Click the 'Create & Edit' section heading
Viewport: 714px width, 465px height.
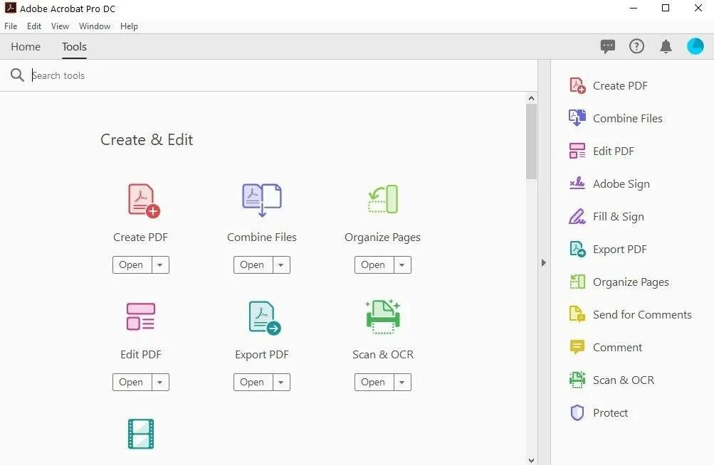147,139
